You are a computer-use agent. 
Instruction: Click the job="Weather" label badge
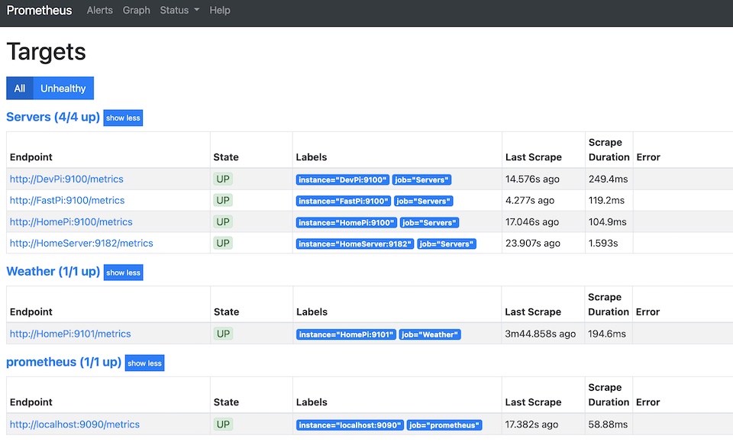[x=430, y=334]
